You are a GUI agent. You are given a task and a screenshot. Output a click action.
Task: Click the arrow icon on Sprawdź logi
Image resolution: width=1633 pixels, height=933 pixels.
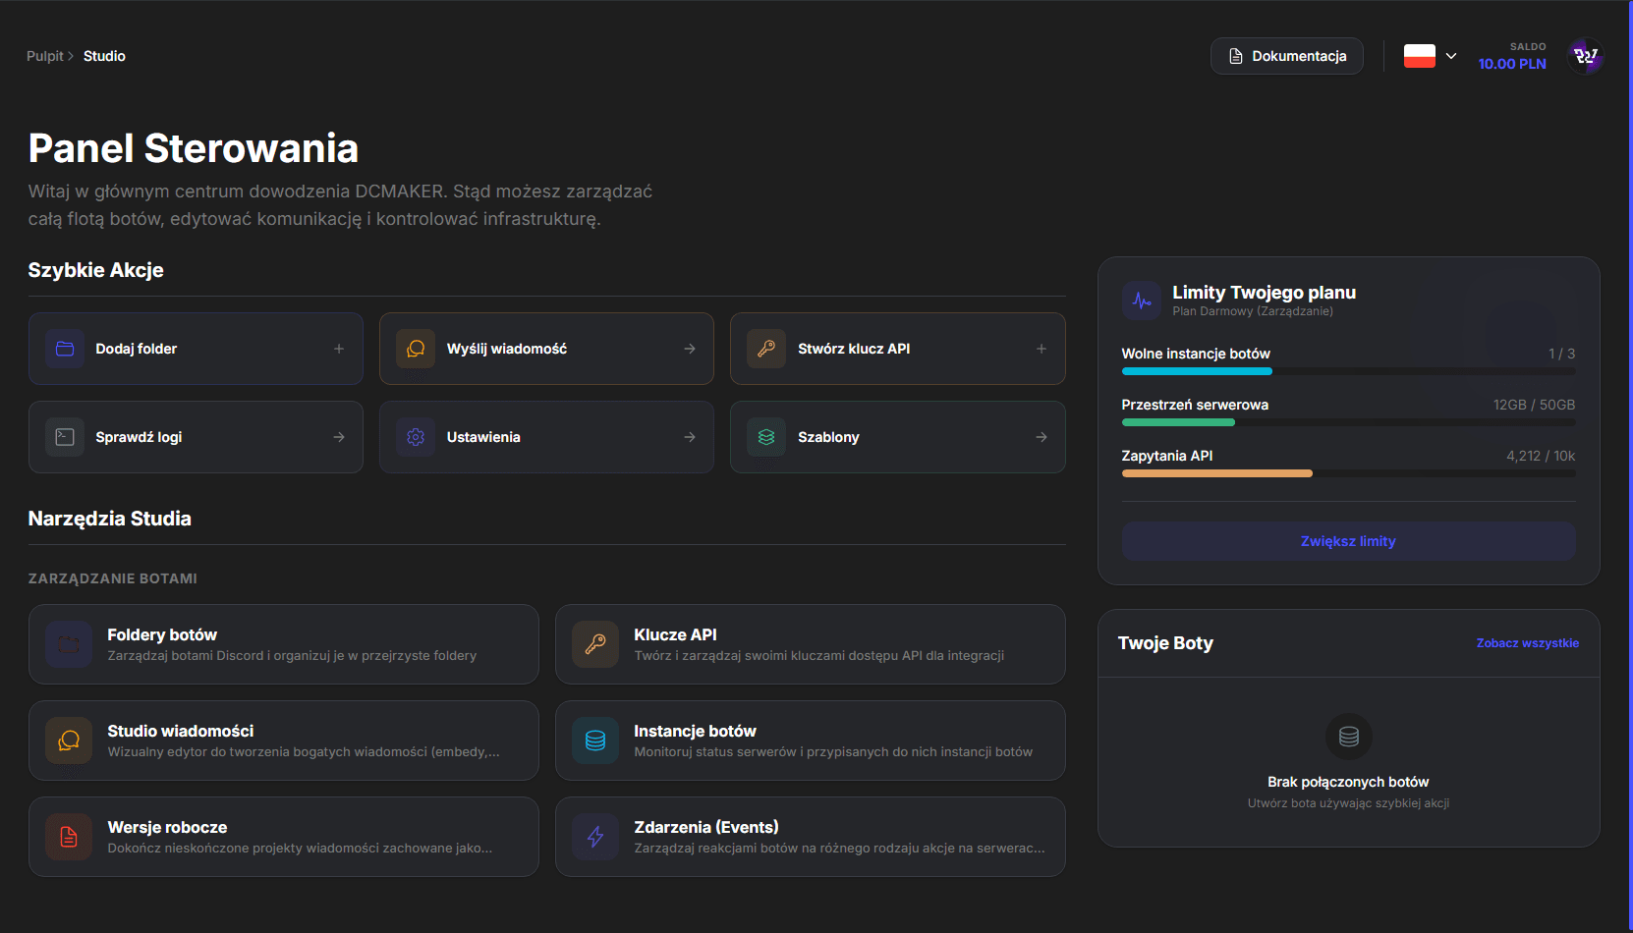click(339, 437)
